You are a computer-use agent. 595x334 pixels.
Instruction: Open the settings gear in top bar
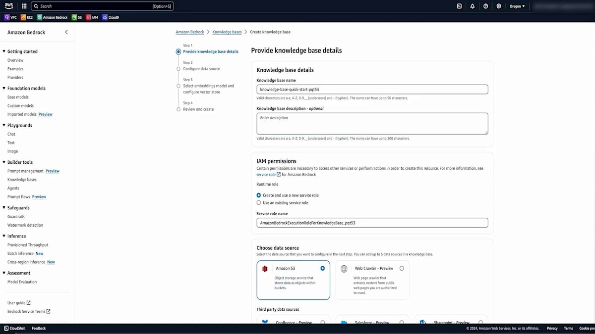point(499,6)
